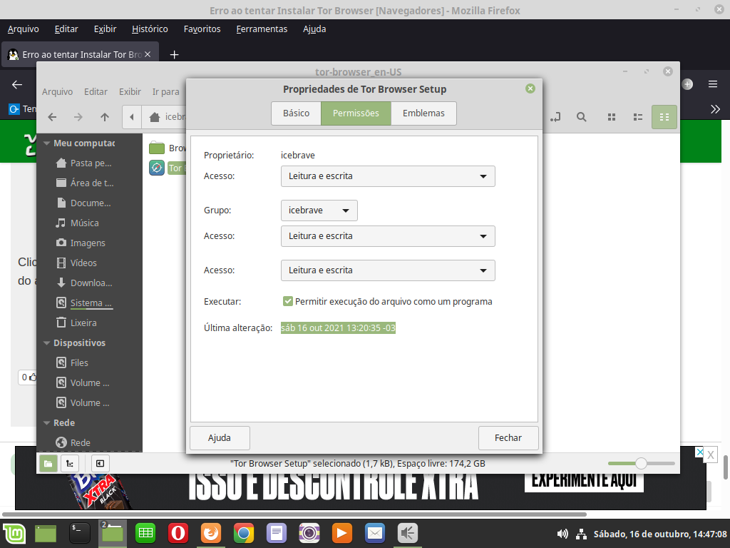Click the Última alteração date text
730x548 pixels.
pos(338,328)
